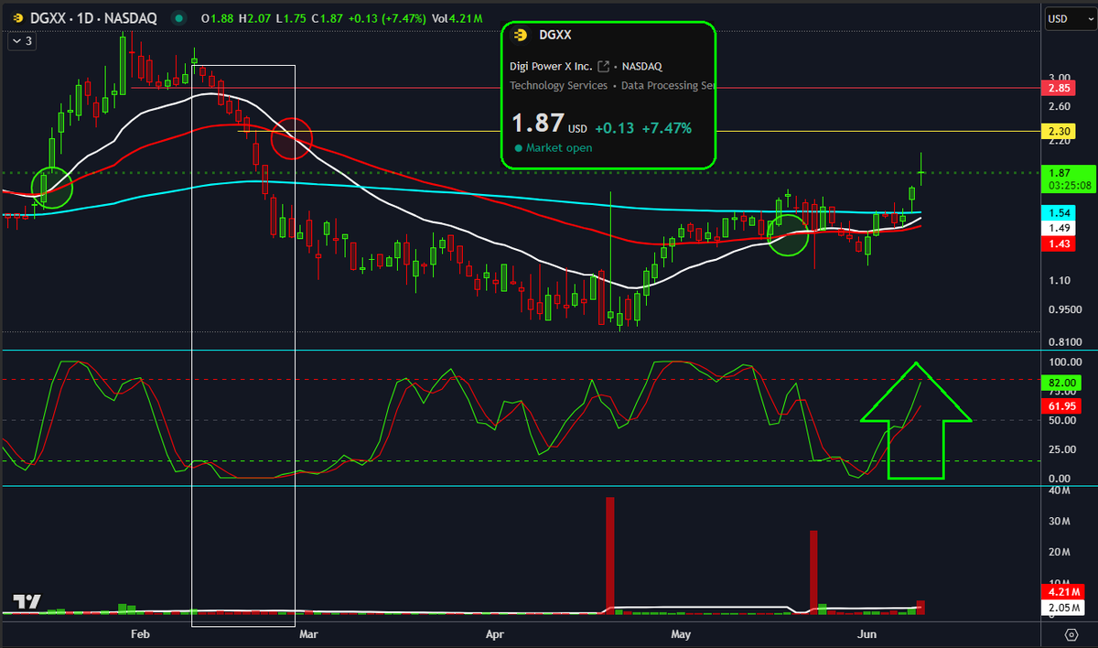Click the cyan 1.54 moving average label
This screenshot has width=1098, height=648.
[1060, 212]
